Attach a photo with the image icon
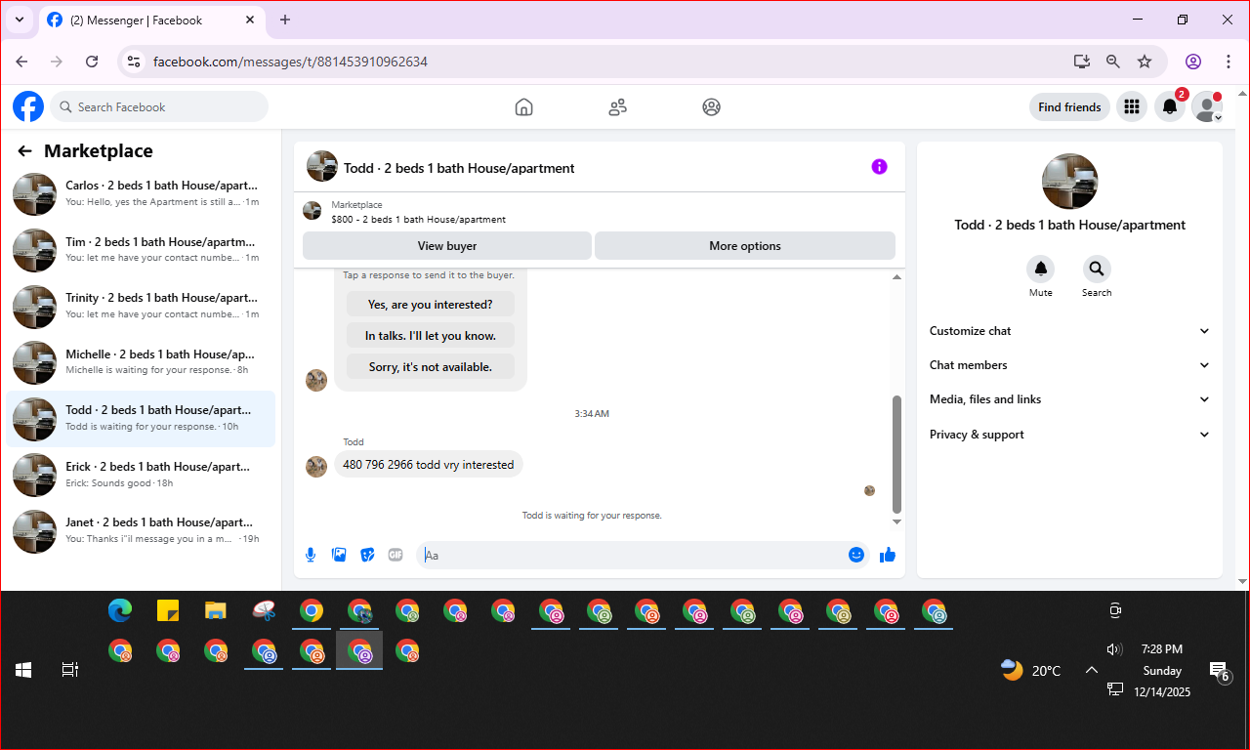Screen dimensions: 1250x750 (339, 555)
